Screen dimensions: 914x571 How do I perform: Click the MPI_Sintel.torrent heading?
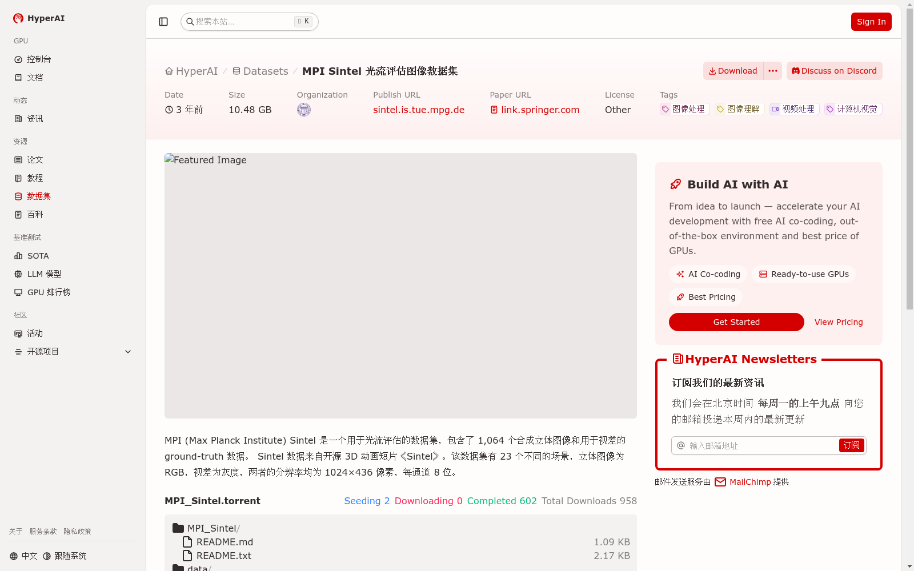pyautogui.click(x=213, y=501)
